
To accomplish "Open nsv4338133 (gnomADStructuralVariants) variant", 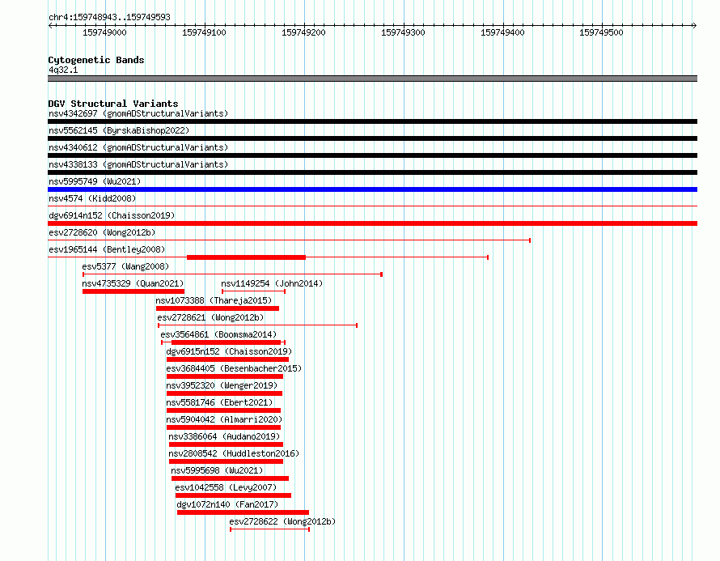I will coord(138,164).
